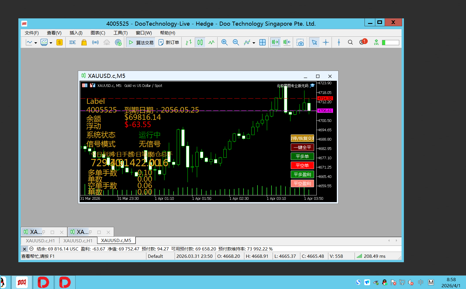Select the arrow cursor tool
Viewport: 466px width, 289px height.
[x=314, y=43]
